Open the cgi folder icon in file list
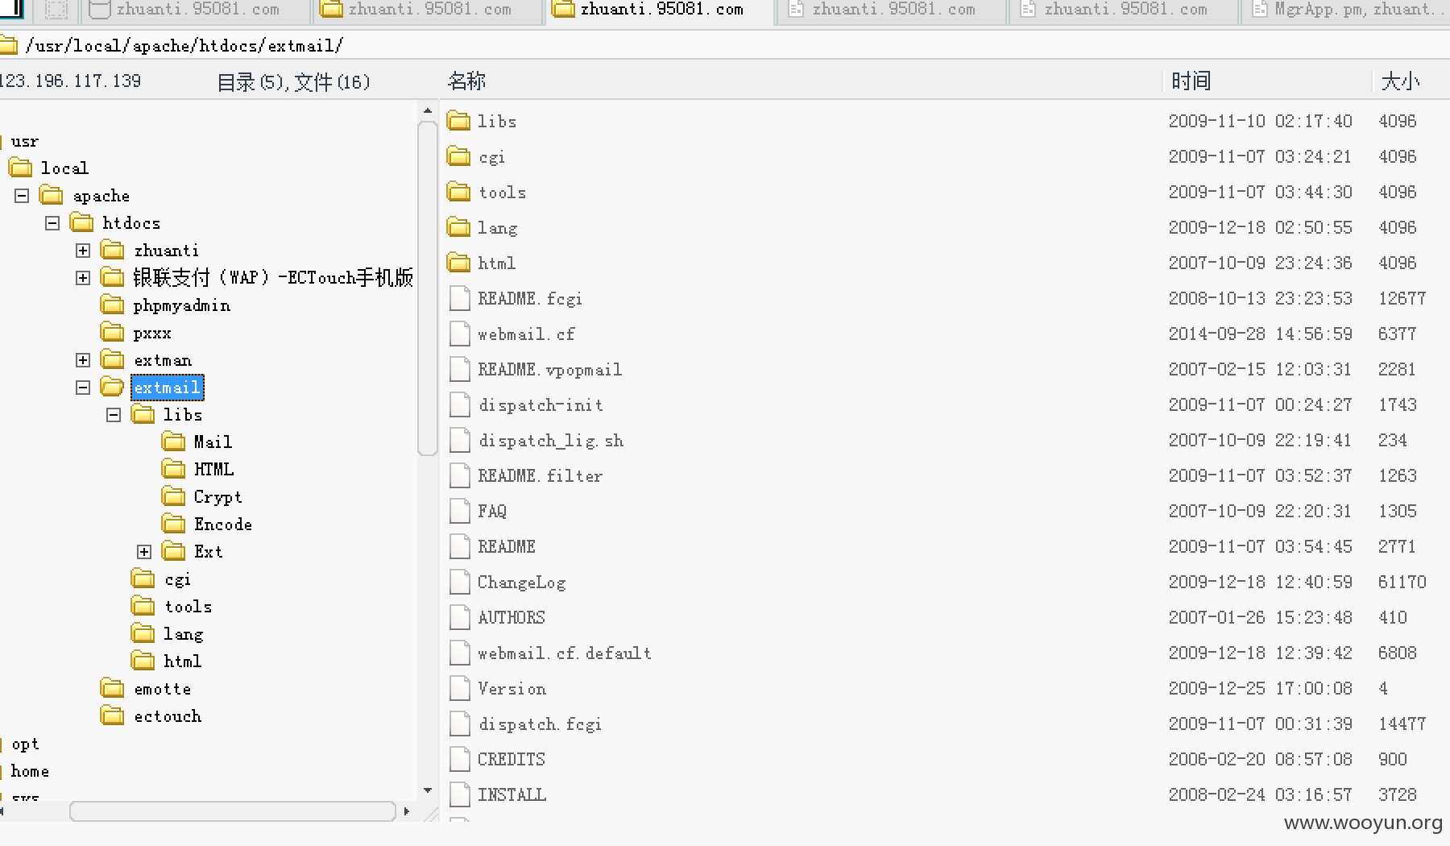This screenshot has height=846, width=1450. 459,156
